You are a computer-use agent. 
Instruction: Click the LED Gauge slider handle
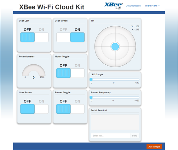91,79
